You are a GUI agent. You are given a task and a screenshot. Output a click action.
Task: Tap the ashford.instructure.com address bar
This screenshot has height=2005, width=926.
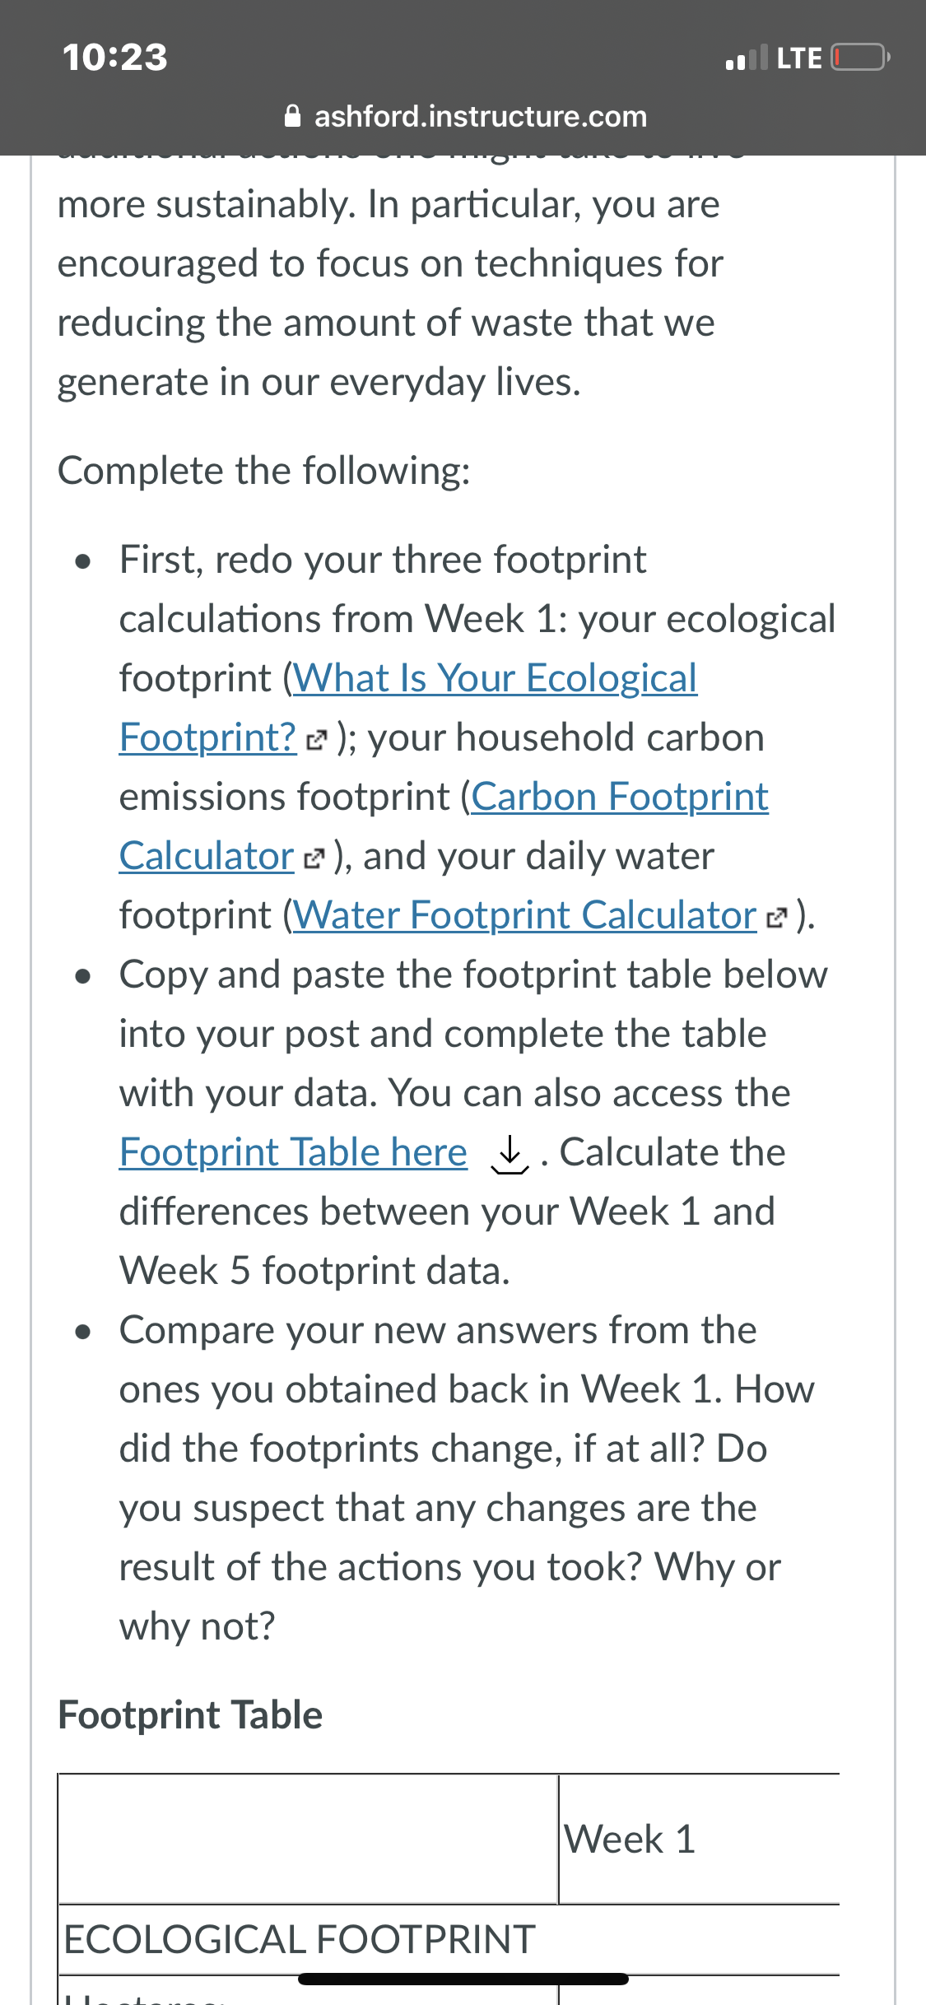(x=465, y=116)
